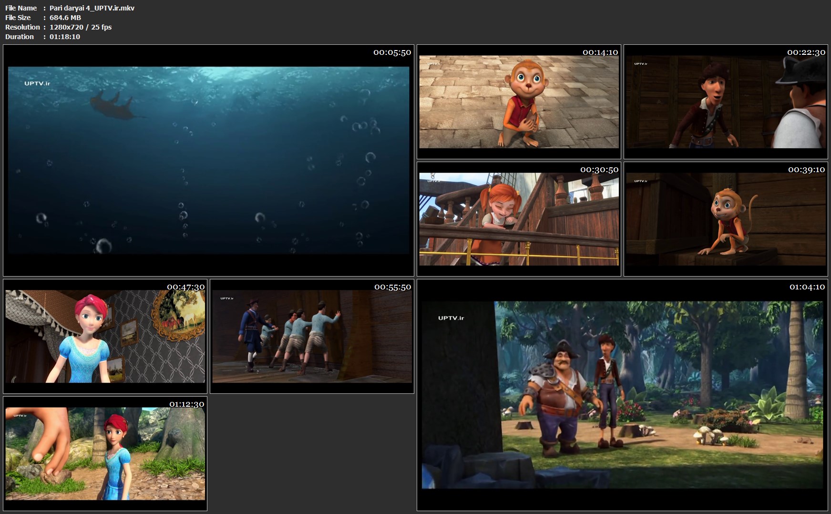
Task: Select the monkey on stone pavement thumbnail
Action: point(519,102)
